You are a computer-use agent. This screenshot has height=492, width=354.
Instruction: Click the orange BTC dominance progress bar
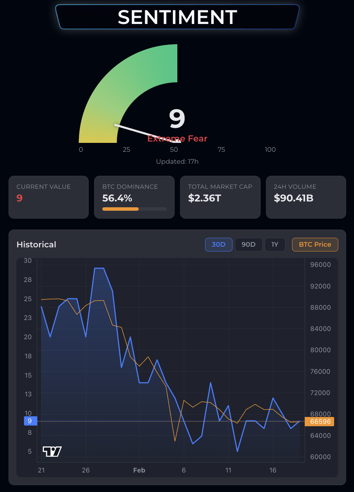[121, 209]
